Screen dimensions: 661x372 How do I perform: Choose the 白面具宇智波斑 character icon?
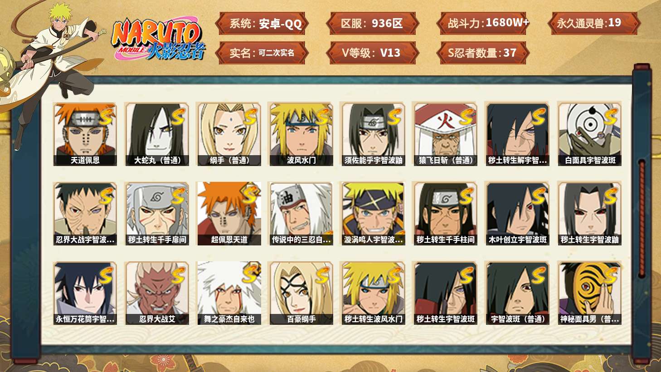click(589, 134)
